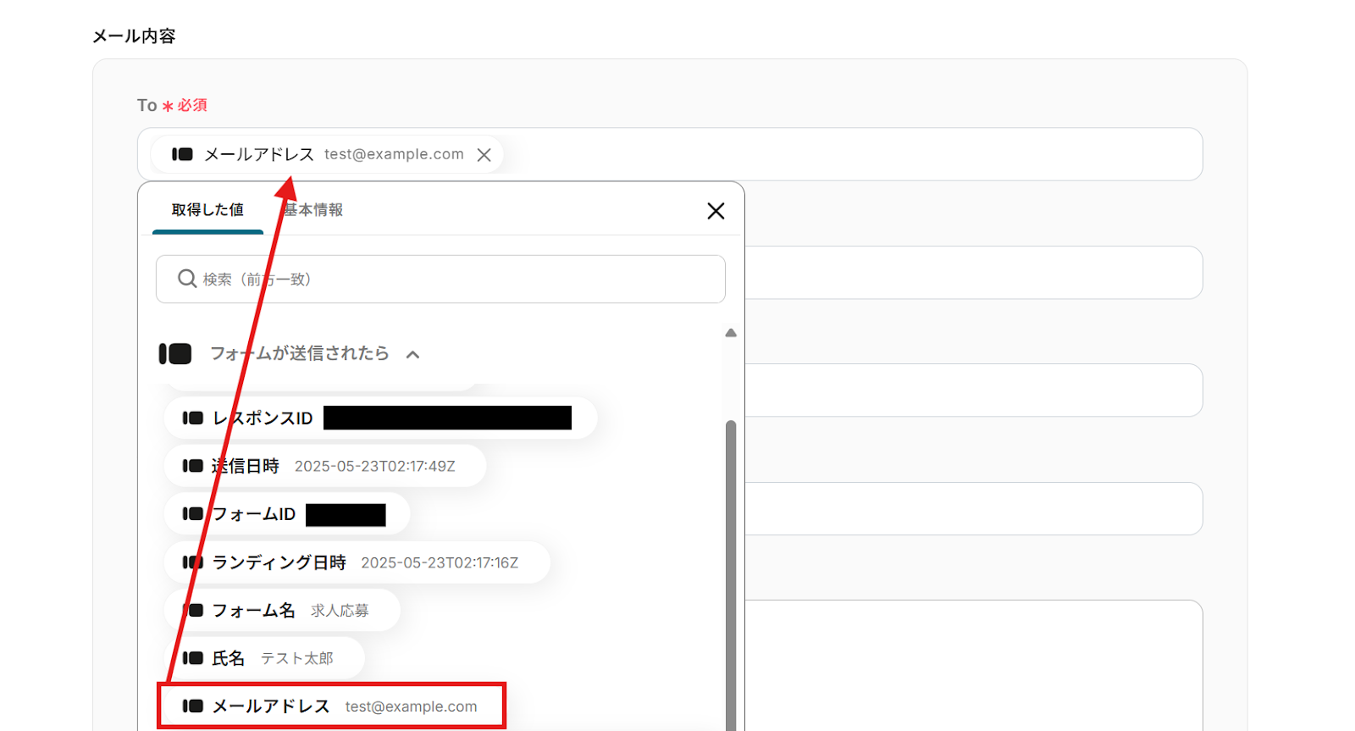
Task: Select the メールアドレス value in the list
Action: coord(332,706)
